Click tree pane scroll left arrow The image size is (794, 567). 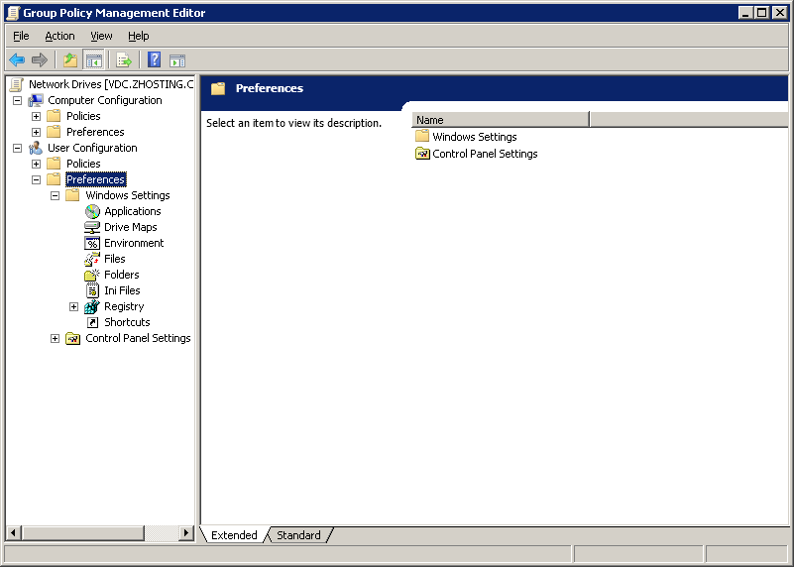pos(13,532)
